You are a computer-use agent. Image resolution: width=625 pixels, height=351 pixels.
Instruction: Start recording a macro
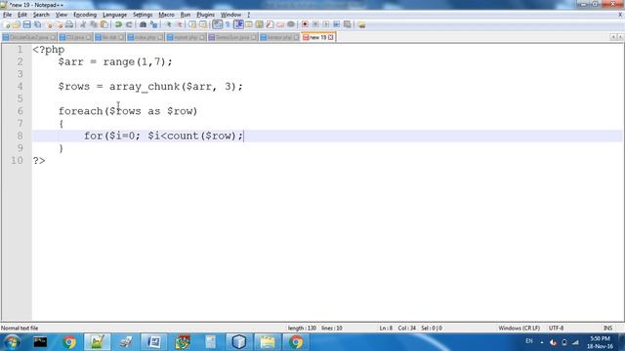(x=305, y=24)
